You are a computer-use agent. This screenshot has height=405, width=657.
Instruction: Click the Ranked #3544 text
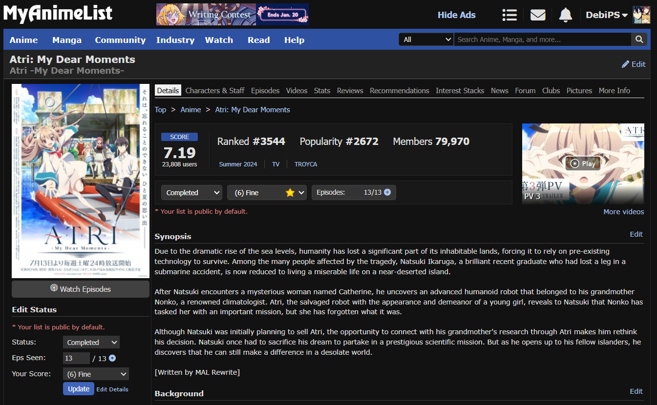251,142
